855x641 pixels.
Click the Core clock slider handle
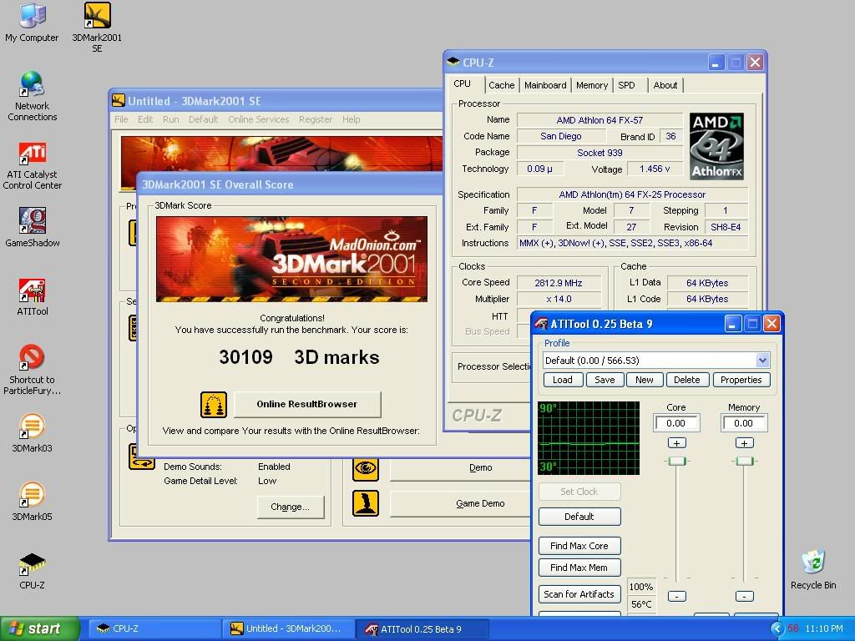click(676, 462)
